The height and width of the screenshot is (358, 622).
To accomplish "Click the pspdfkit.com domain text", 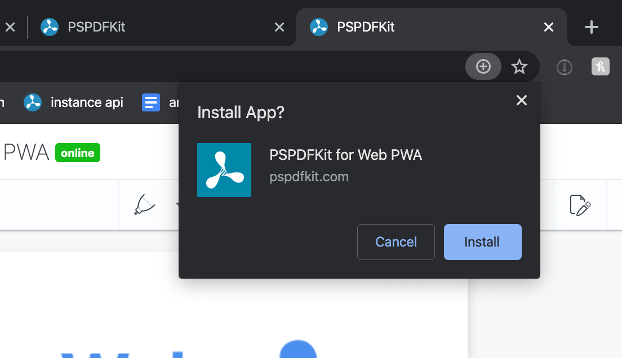I will pyautogui.click(x=309, y=176).
